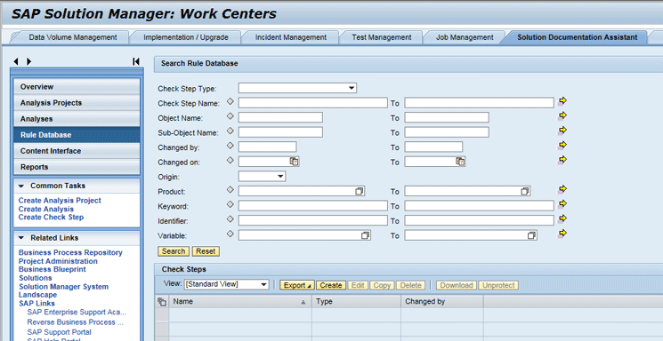Open the calendar picker in the Changed on from-field
The image size is (663, 341).
[x=295, y=162]
